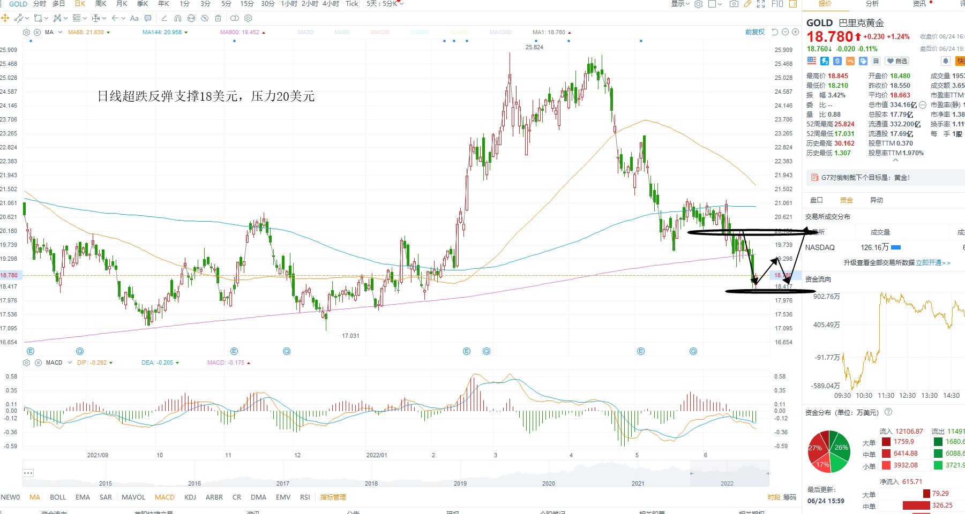Click the first earnings E marker
Image resolution: width=965 pixels, height=514 pixels.
pyautogui.click(x=31, y=351)
